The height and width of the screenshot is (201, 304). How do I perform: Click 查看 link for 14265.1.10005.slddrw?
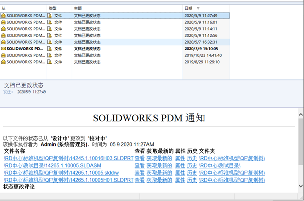140,173
